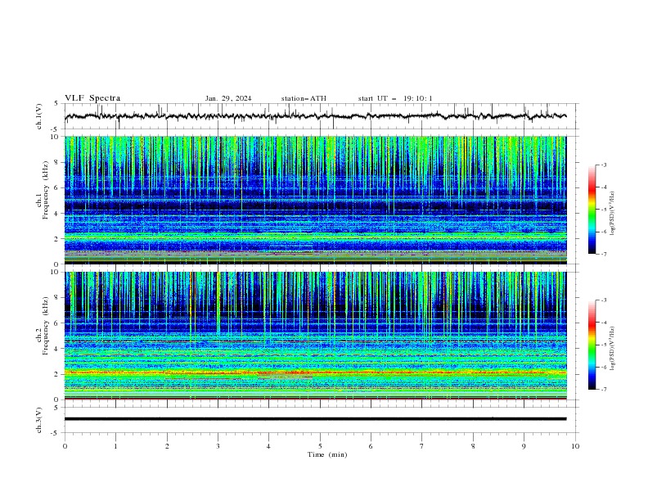
Task: Select the ch.2 spectrogram plot
Action: [315, 336]
